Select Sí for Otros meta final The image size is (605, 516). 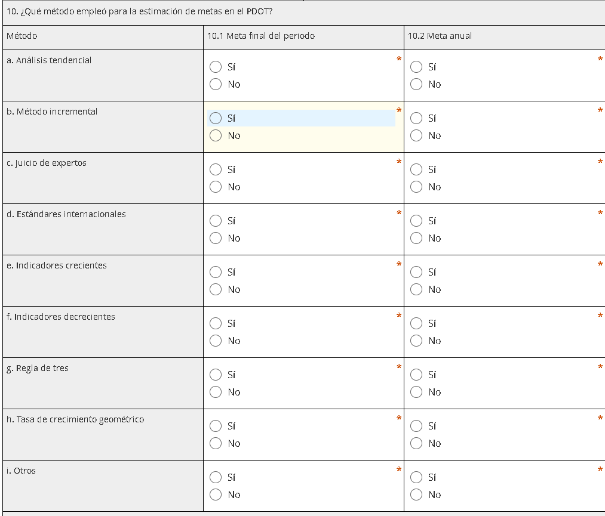tap(216, 477)
